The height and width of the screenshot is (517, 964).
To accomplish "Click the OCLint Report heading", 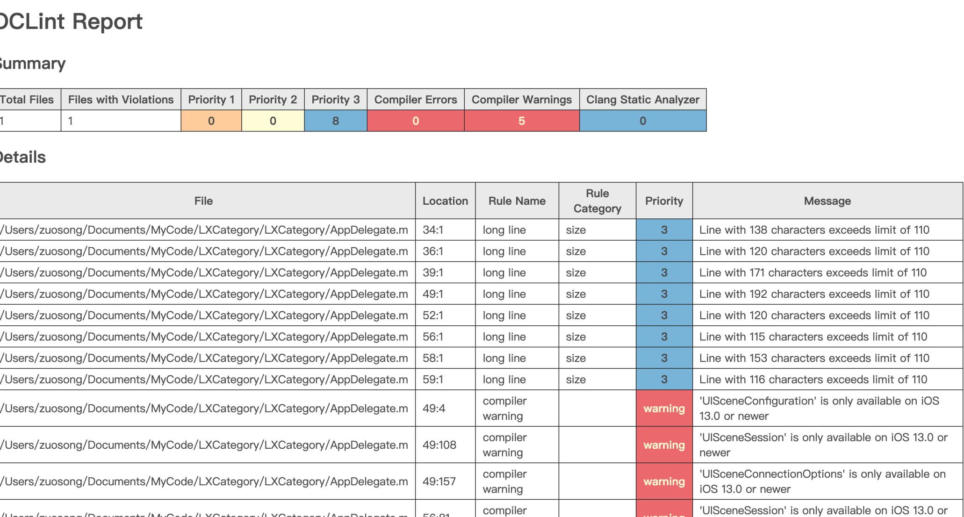I will coord(71,22).
